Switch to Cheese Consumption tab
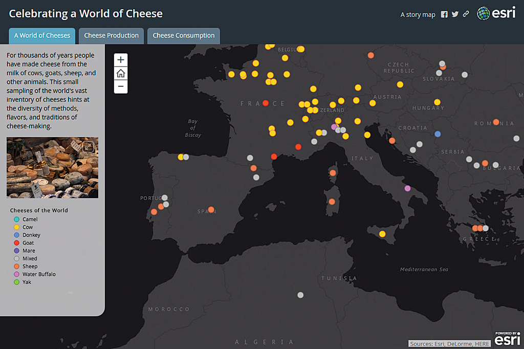Image resolution: width=524 pixels, height=349 pixels. pyautogui.click(x=184, y=36)
